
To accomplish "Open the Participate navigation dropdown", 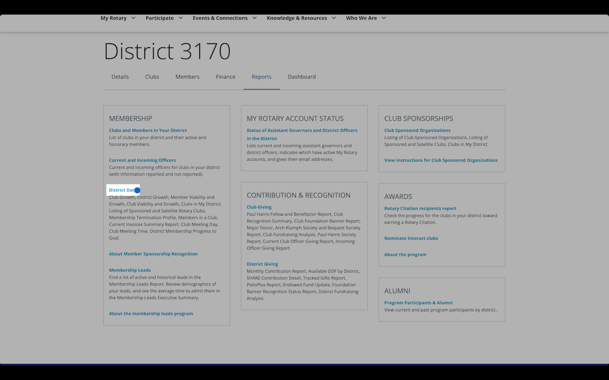I will (x=164, y=18).
